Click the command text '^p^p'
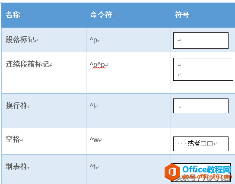The width and height of the screenshot is (235, 184). click(97, 65)
